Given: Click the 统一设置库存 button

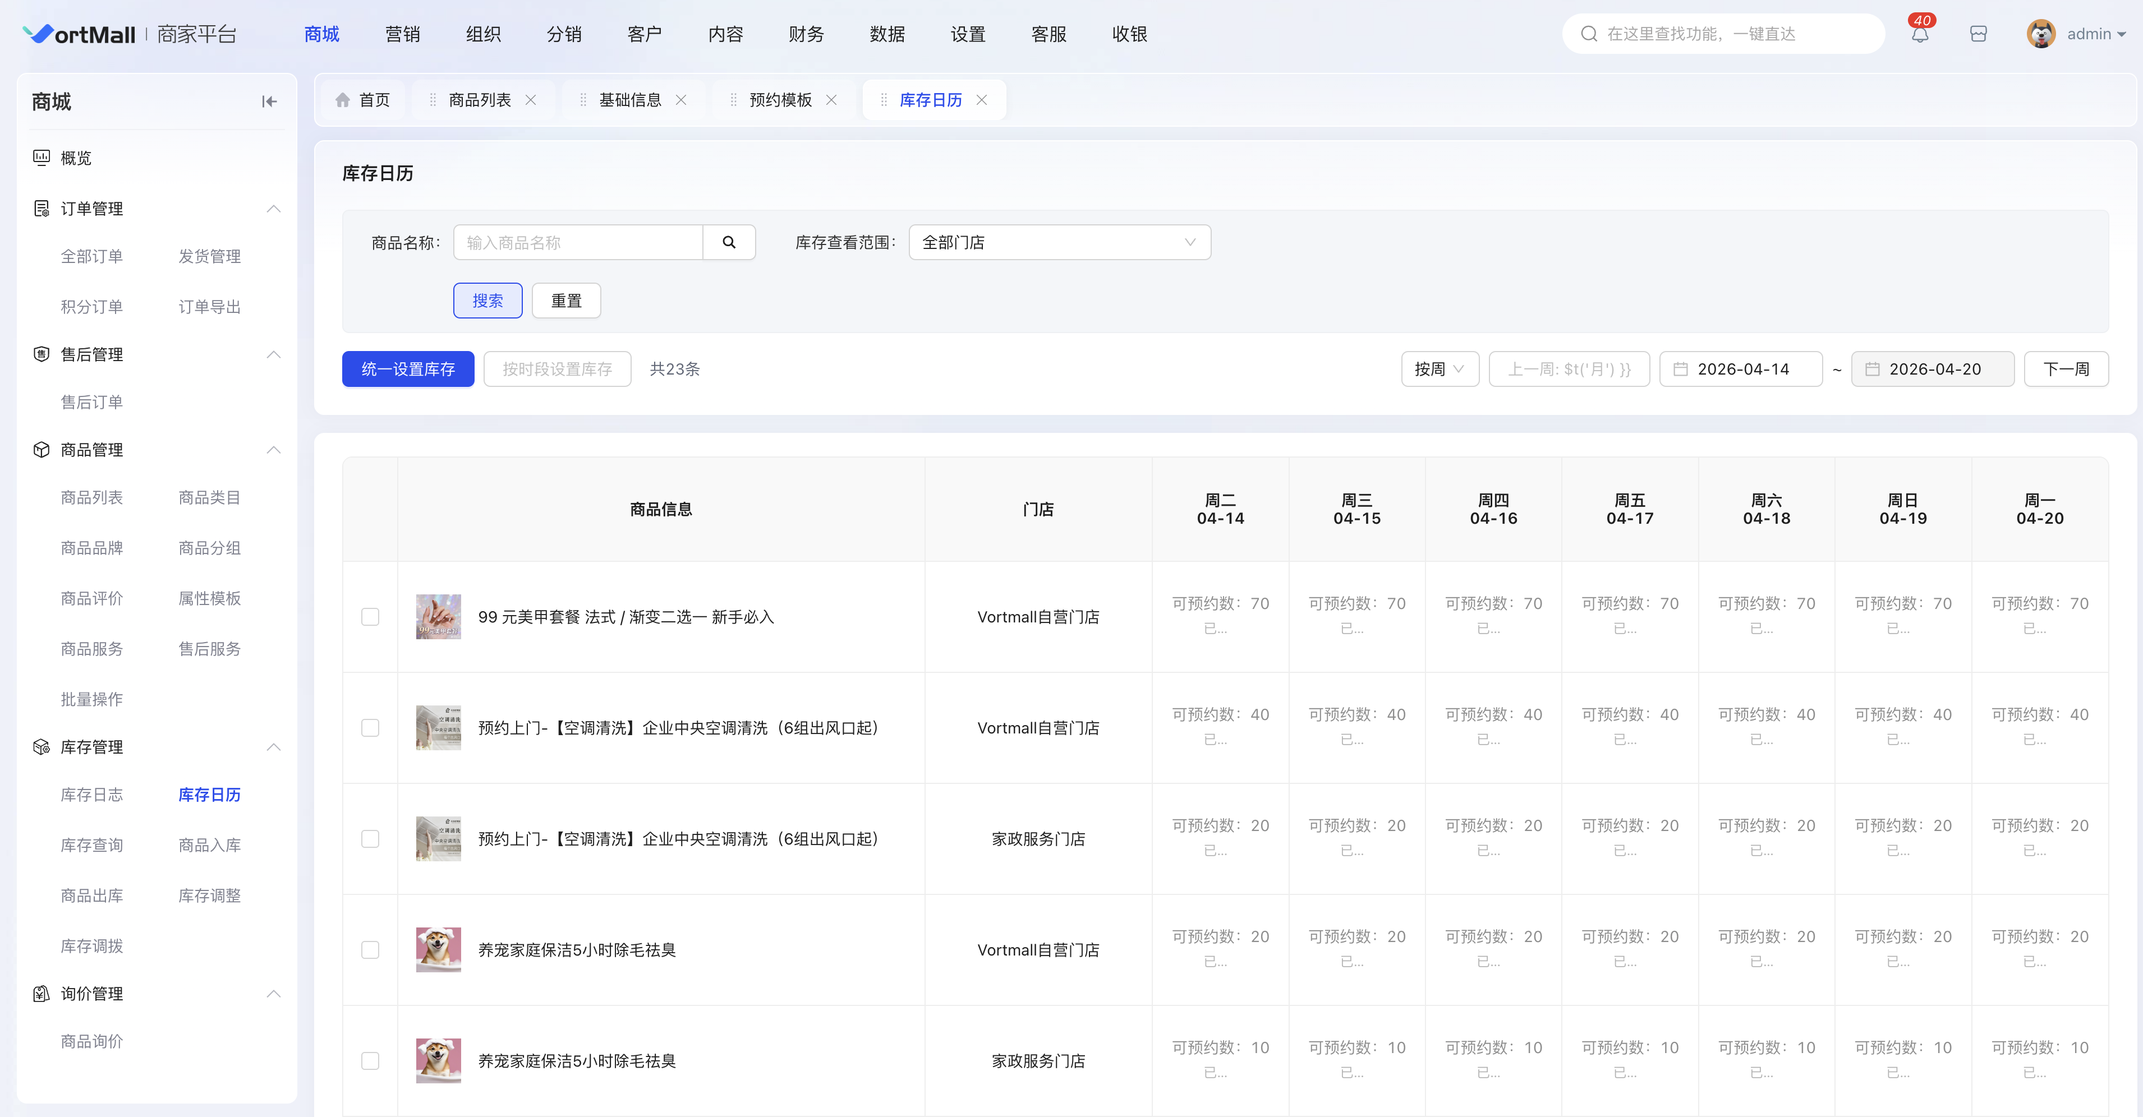Looking at the screenshot, I should [x=408, y=370].
